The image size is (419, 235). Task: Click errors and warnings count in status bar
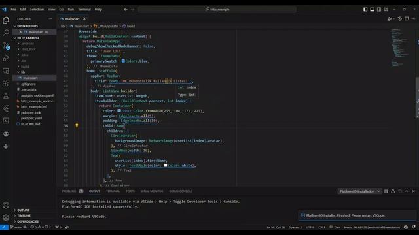[x=40, y=227]
